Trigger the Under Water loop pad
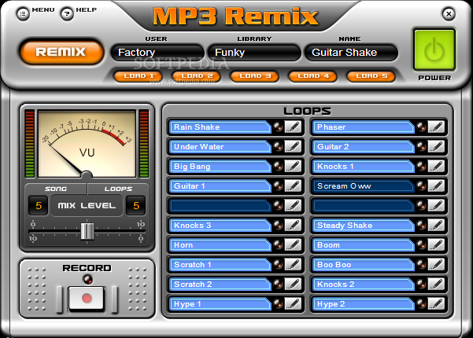This screenshot has width=473, height=338. click(x=220, y=146)
